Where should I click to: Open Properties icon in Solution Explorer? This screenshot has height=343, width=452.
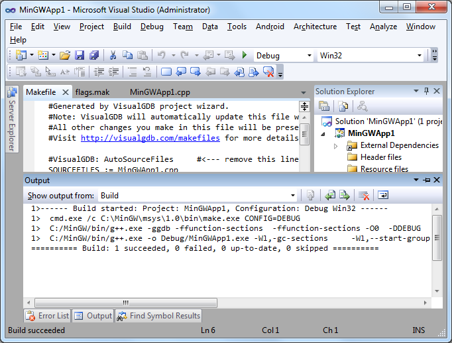click(324, 106)
